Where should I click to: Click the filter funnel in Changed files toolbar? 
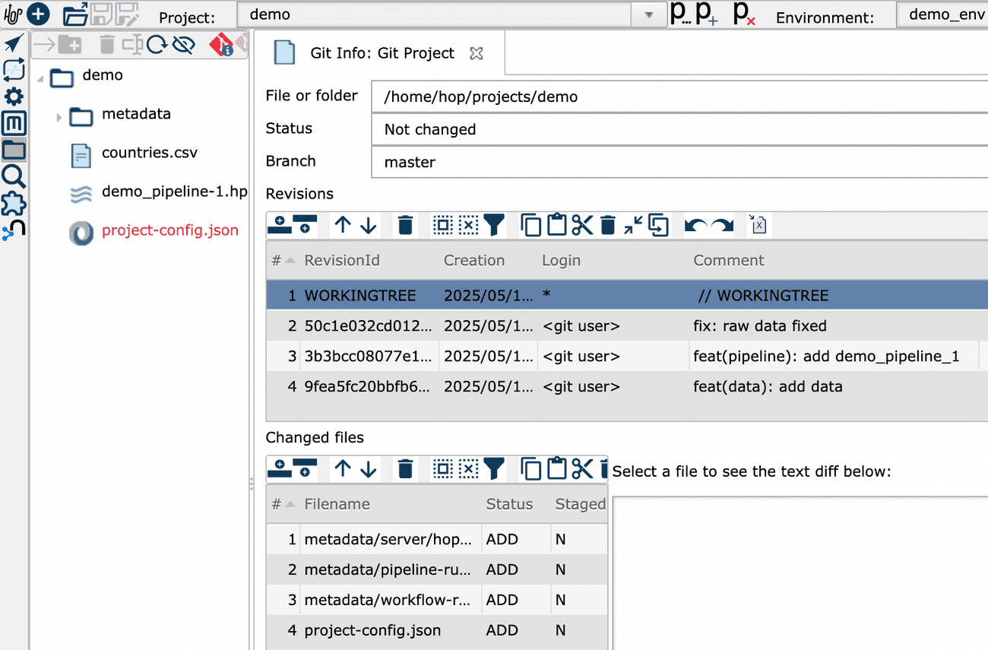point(494,469)
